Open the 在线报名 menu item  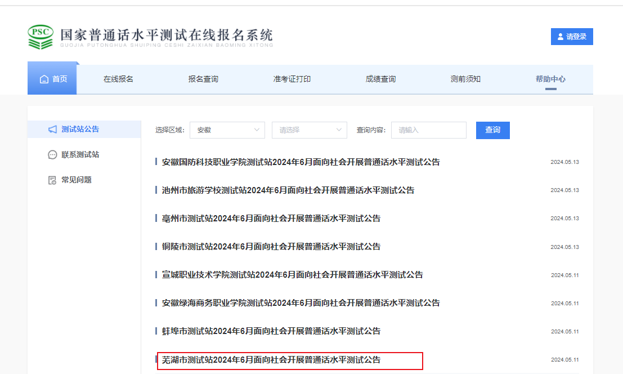118,79
